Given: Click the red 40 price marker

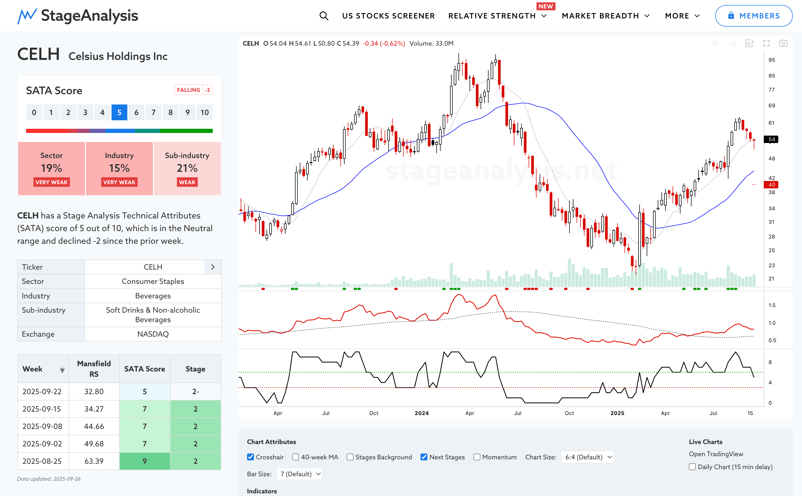Looking at the screenshot, I should tap(771, 185).
